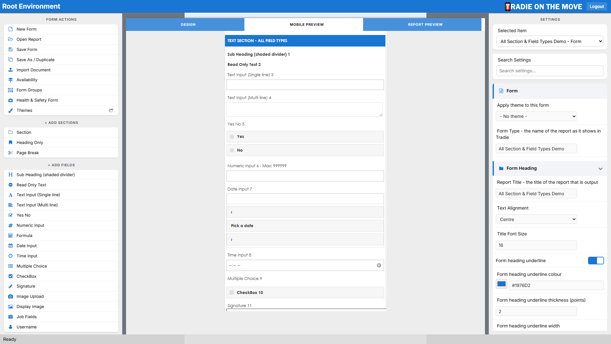The image size is (611, 344).
Task: Click the Text Input Multi line 4 textarea
Action: pyautogui.click(x=305, y=109)
